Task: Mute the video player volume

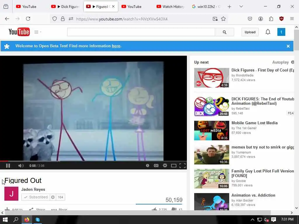Action: pos(21,166)
